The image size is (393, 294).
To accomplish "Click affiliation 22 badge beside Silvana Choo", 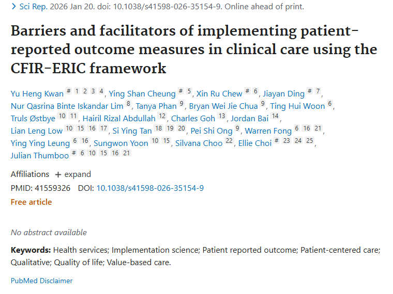I will pyautogui.click(x=229, y=141).
